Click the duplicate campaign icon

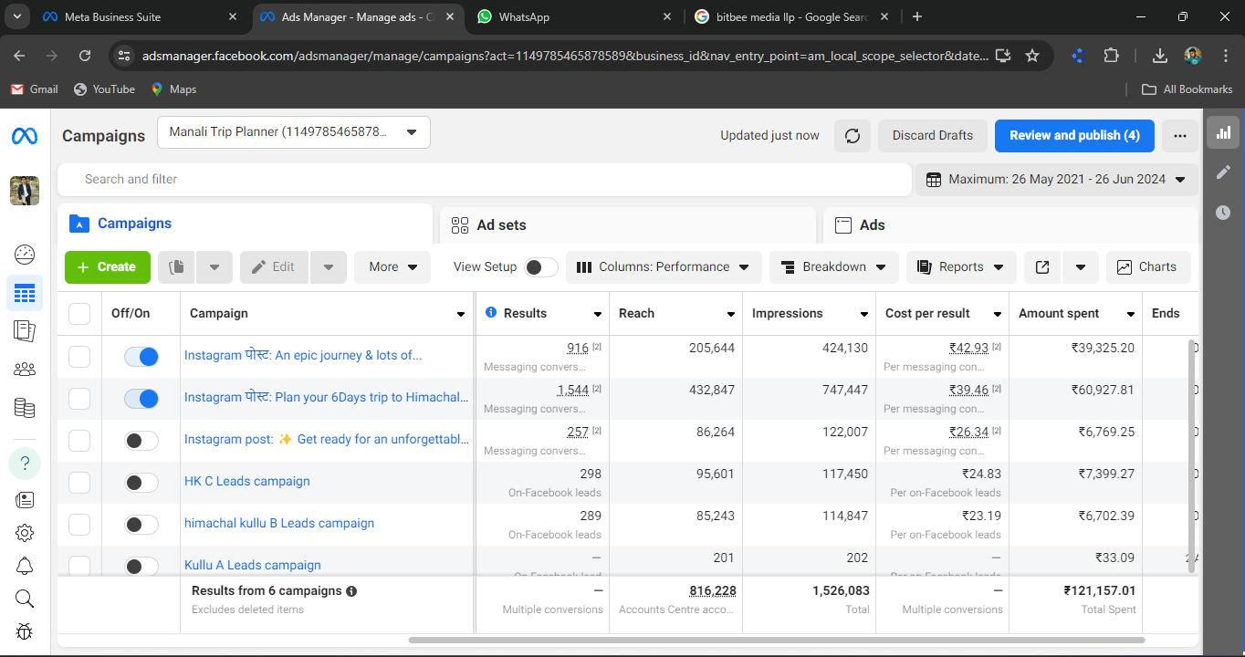click(x=177, y=267)
